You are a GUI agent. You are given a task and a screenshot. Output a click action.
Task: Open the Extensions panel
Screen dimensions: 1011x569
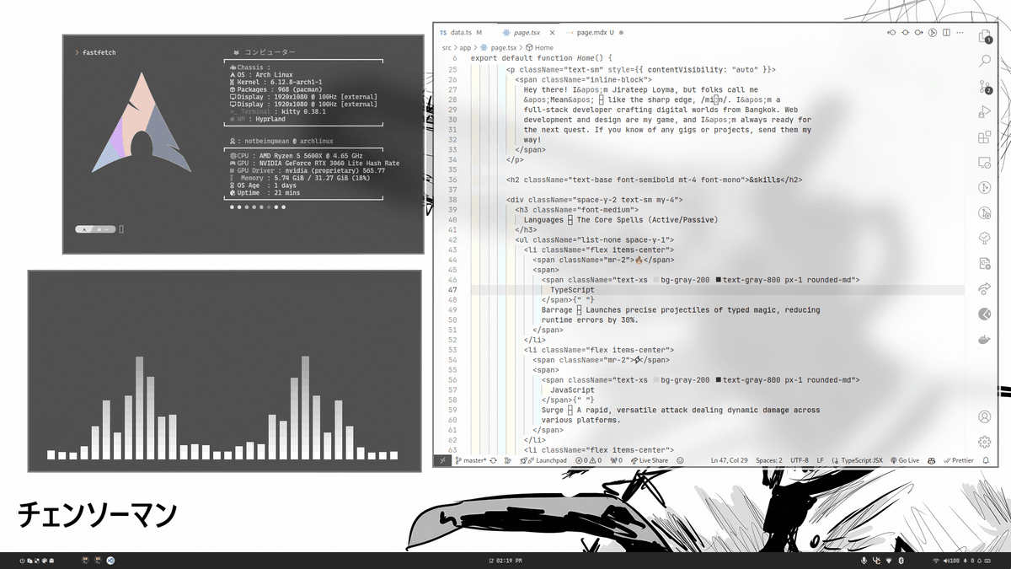coord(984,137)
